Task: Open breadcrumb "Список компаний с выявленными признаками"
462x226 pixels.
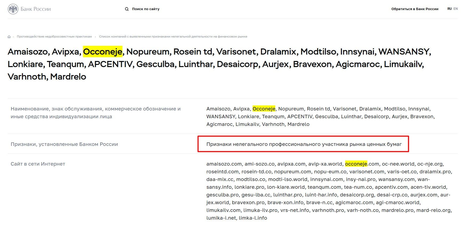Action: pyautogui.click(x=173, y=36)
